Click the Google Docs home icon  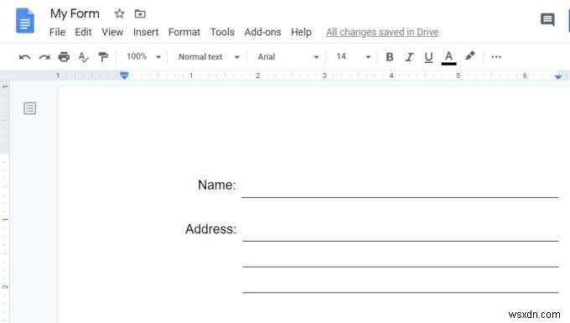pos(25,21)
